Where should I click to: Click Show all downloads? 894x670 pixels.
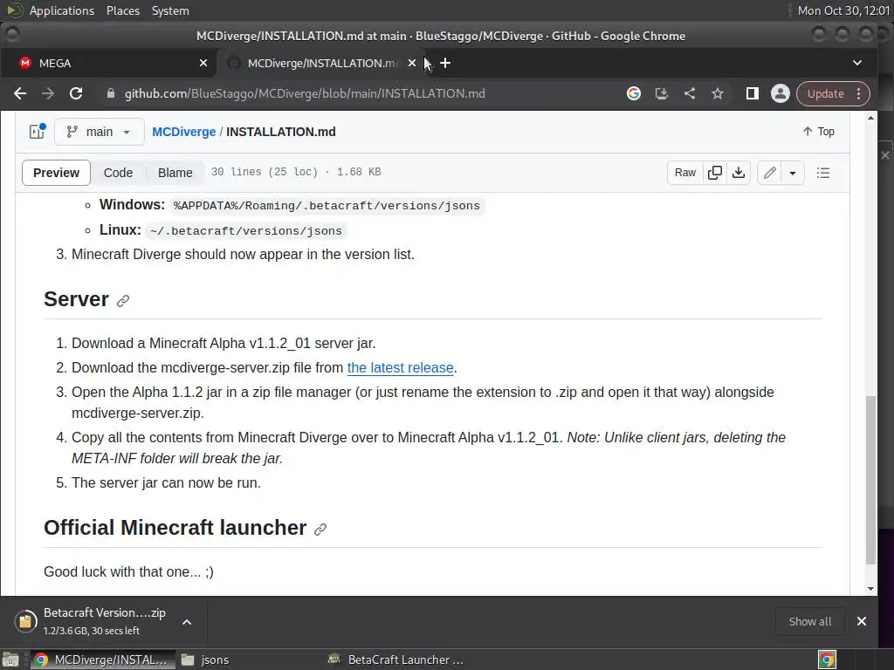[x=809, y=621]
